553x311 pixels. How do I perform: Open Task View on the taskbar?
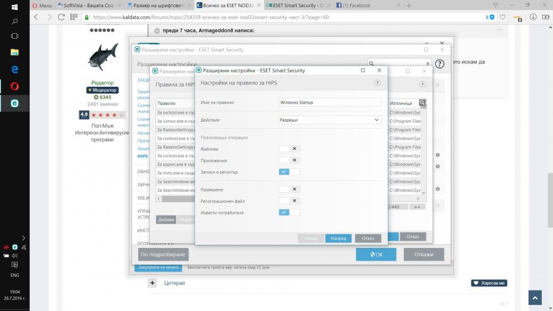14,36
